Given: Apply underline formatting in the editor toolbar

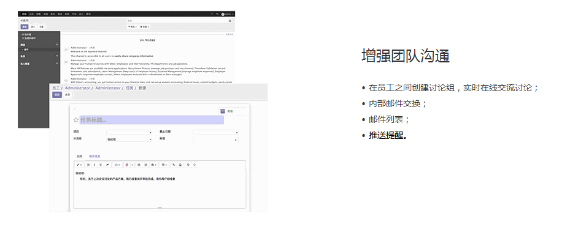Looking at the screenshot, I should [101, 165].
